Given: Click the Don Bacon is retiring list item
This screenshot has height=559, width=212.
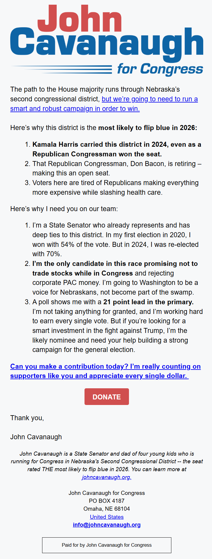Looking at the screenshot, I should pyautogui.click(x=117, y=168).
